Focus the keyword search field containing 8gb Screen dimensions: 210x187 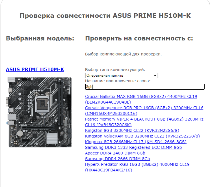(145, 87)
